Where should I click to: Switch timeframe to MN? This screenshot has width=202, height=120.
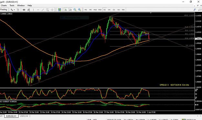(123, 10)
